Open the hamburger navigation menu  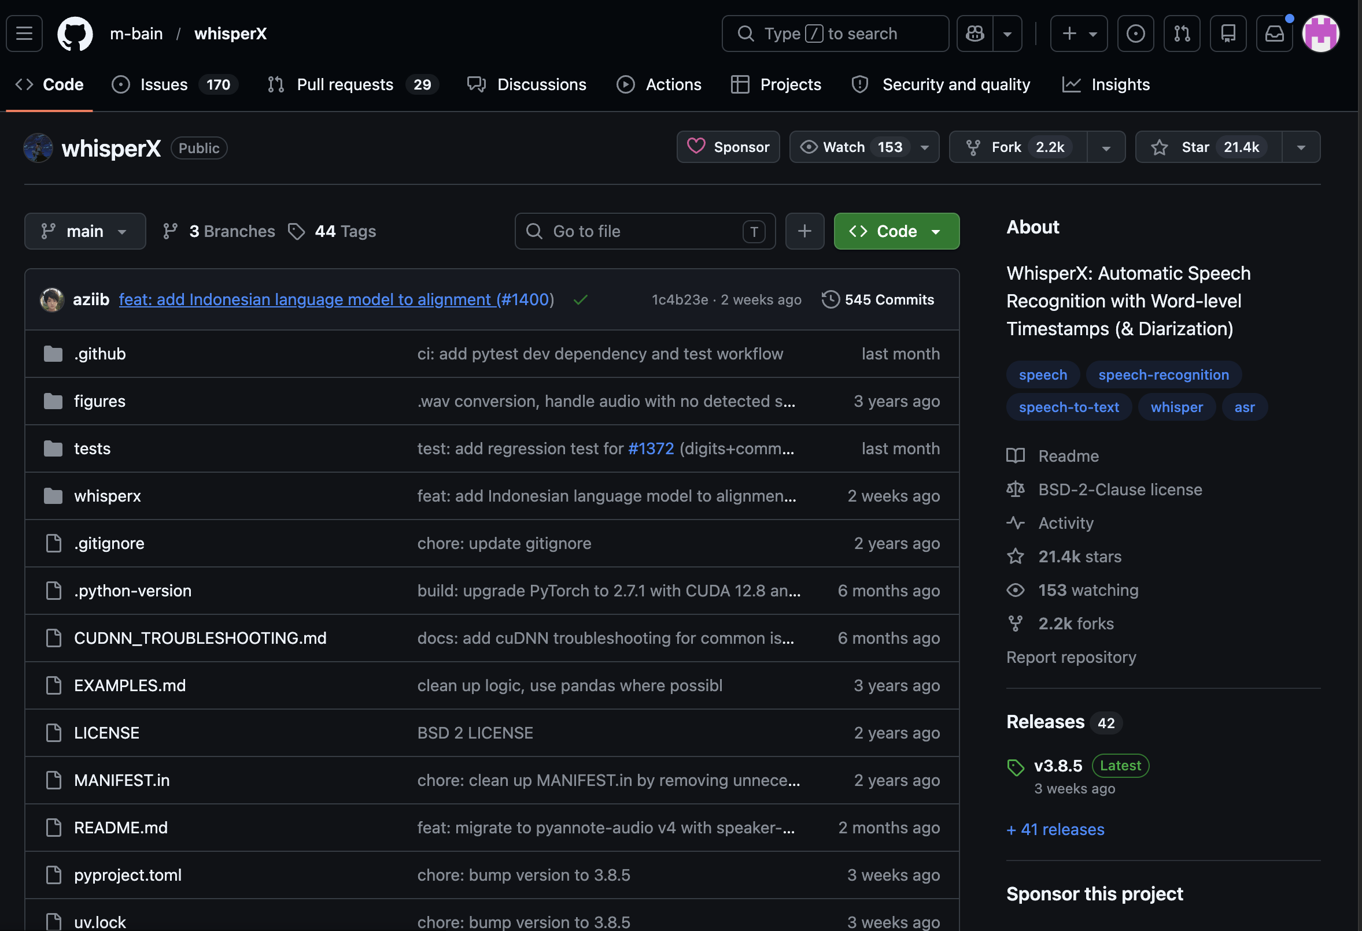[x=24, y=34]
